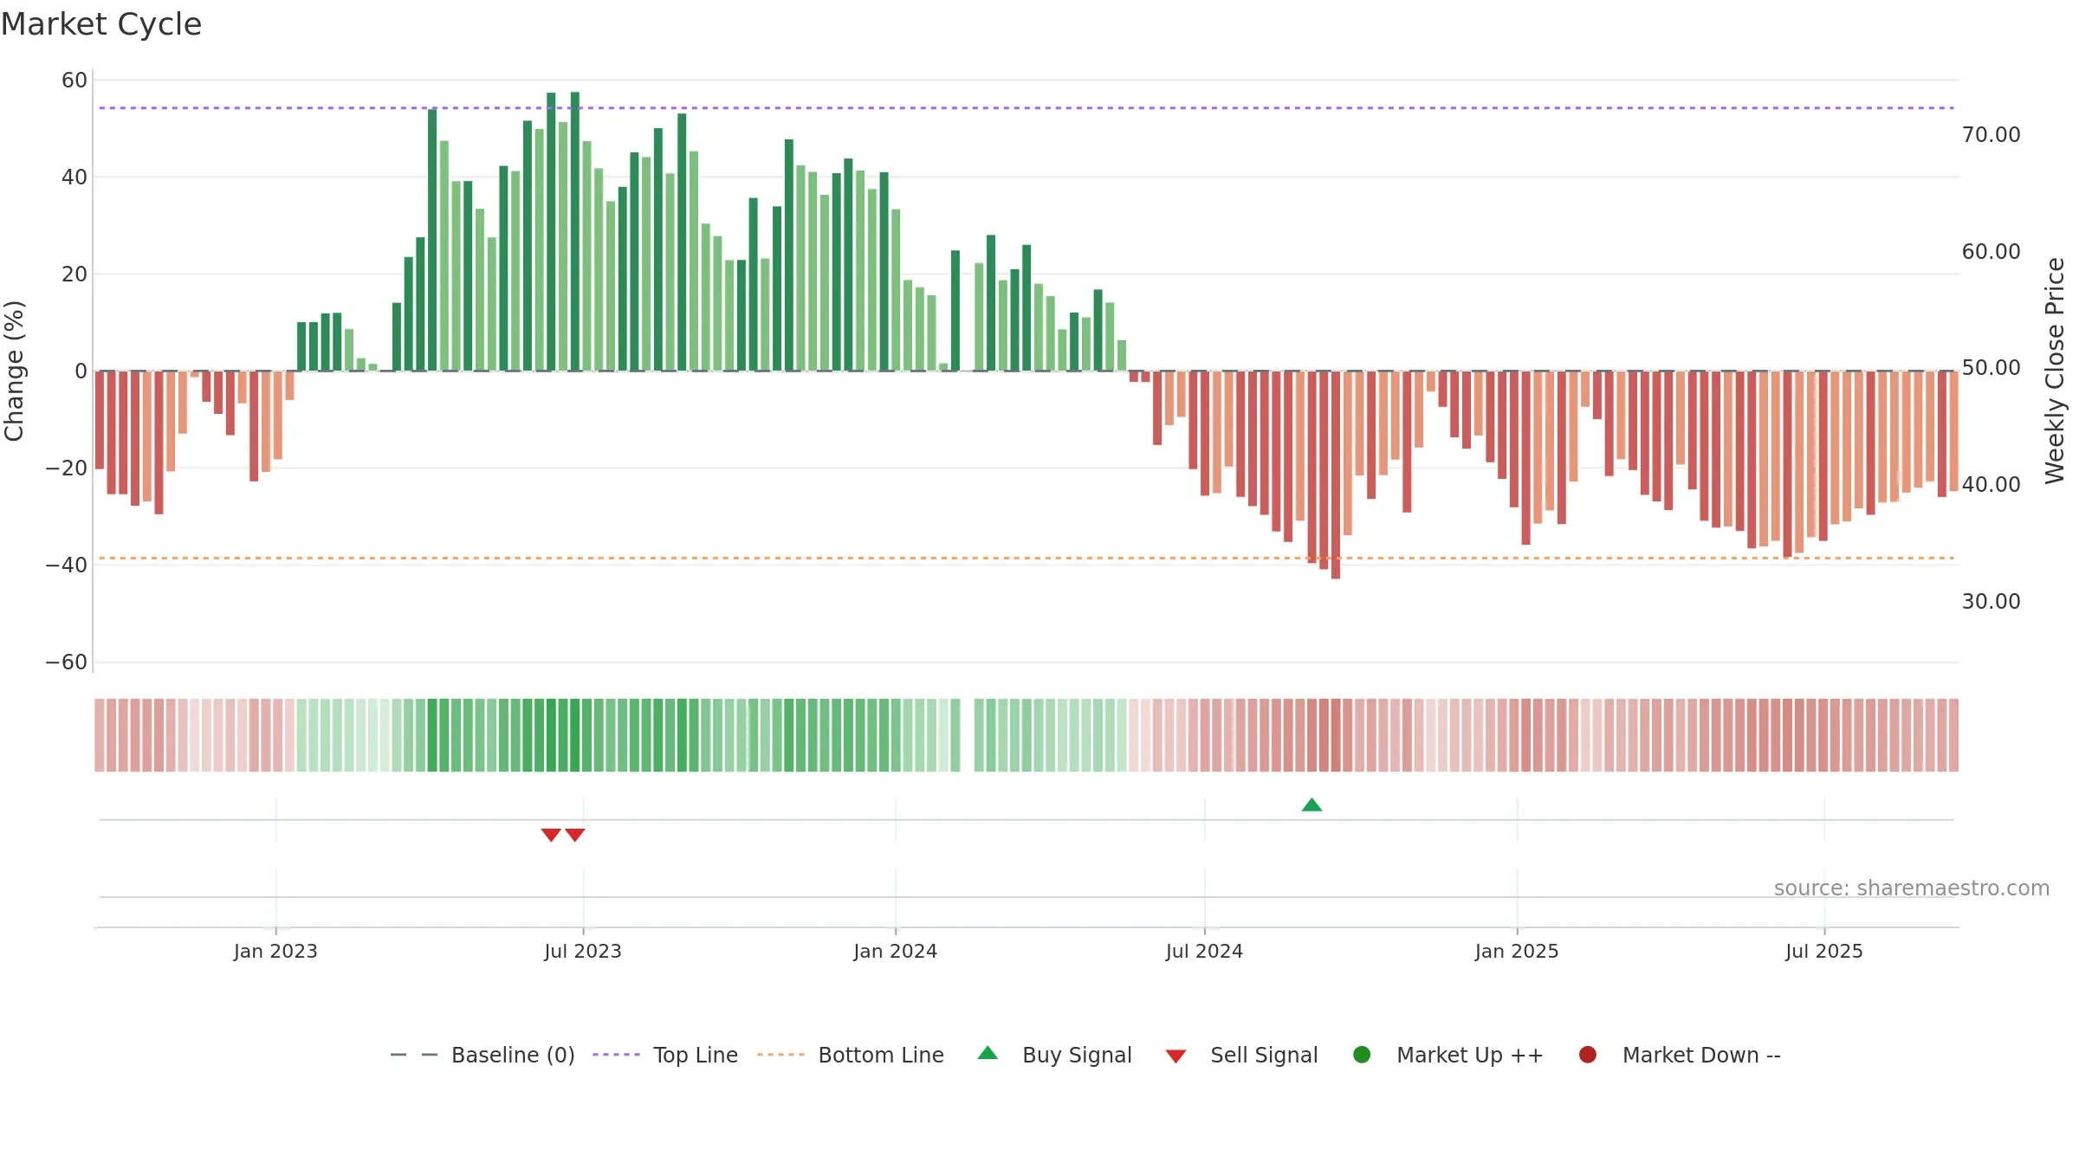Image resolution: width=2079 pixels, height=1169 pixels.
Task: Click the source: sharemaestro.com text
Action: pyautogui.click(x=1912, y=888)
